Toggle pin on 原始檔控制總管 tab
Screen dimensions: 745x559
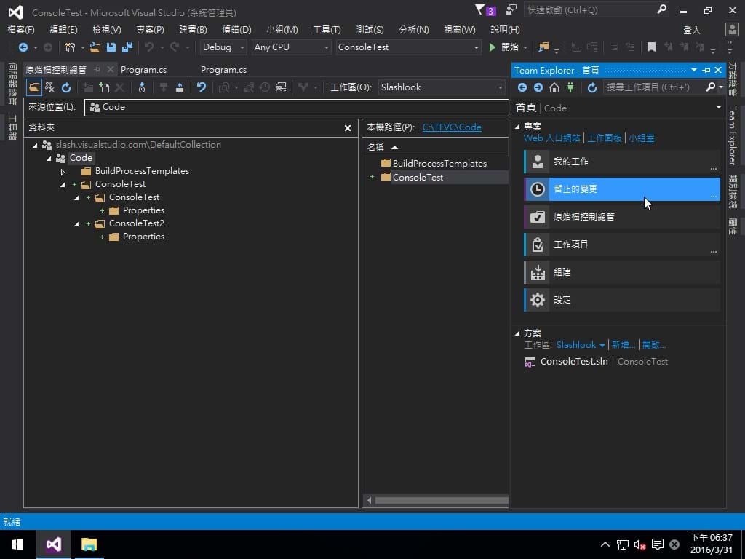[97, 69]
